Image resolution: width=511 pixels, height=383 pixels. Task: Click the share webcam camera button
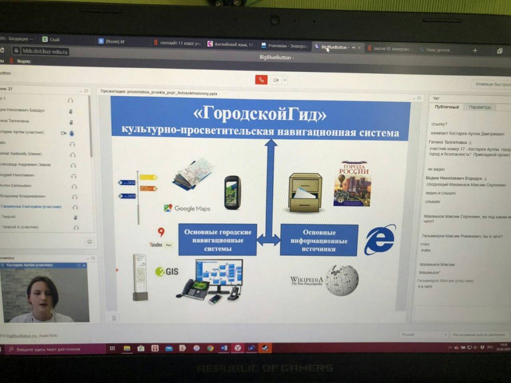(276, 80)
